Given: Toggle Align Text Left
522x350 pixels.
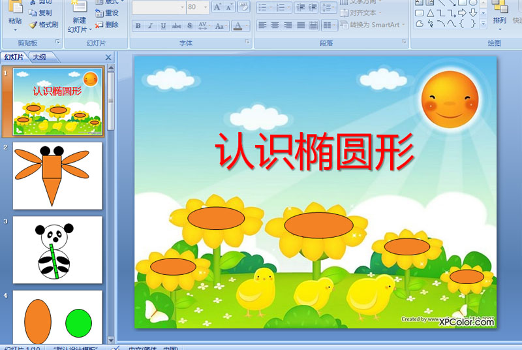Looking at the screenshot, I should pyautogui.click(x=262, y=25).
